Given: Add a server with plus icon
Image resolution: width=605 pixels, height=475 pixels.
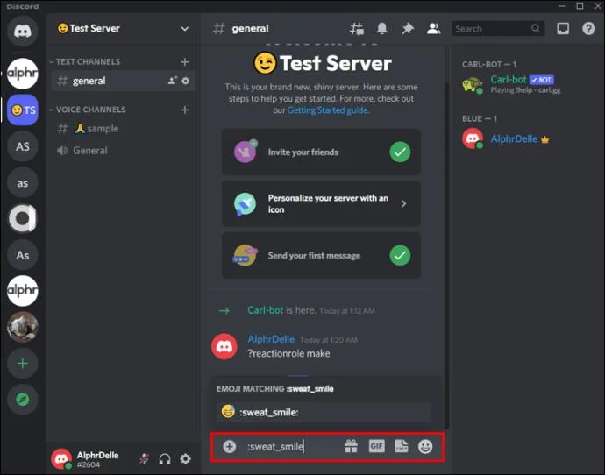Looking at the screenshot, I should [x=23, y=363].
